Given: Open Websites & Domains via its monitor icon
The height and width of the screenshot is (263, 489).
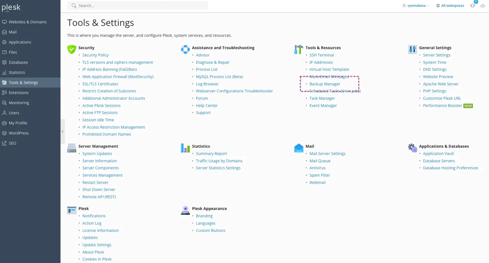Looking at the screenshot, I should click(x=4, y=22).
